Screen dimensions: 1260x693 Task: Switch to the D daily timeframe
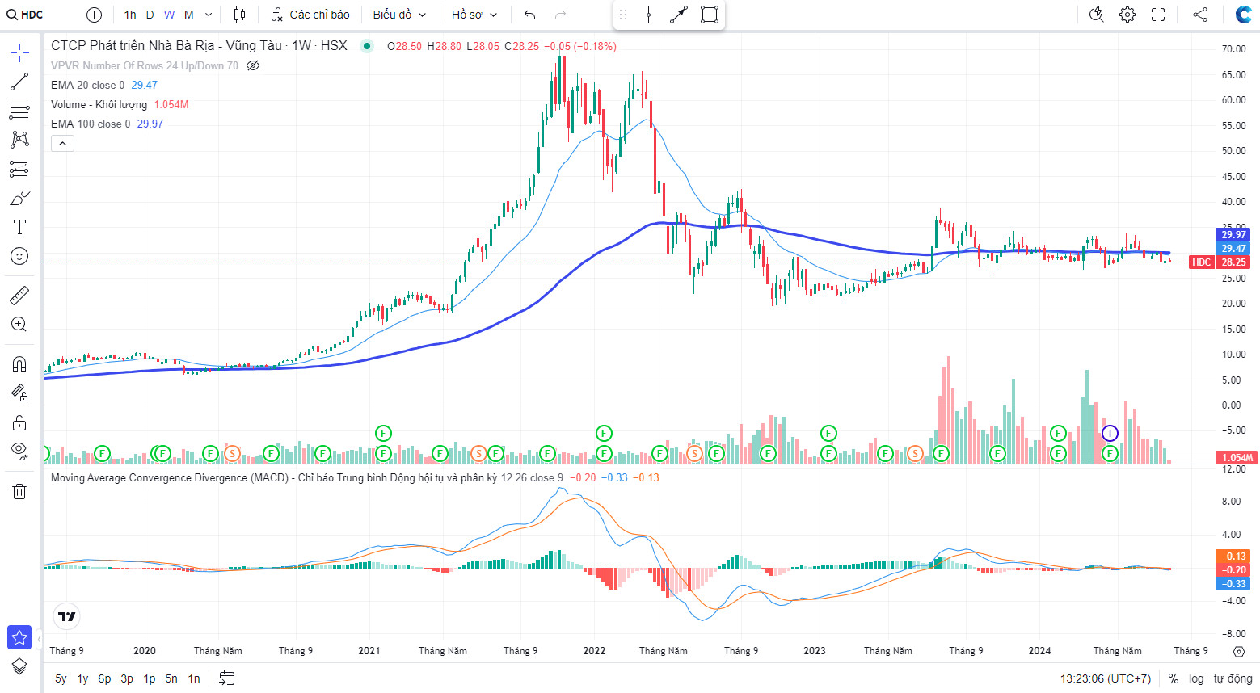coord(150,15)
